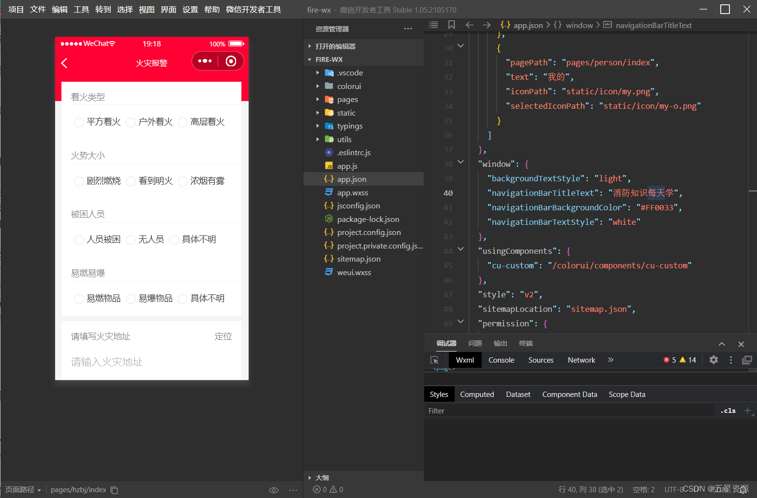Switch to the Console tab

(x=501, y=360)
